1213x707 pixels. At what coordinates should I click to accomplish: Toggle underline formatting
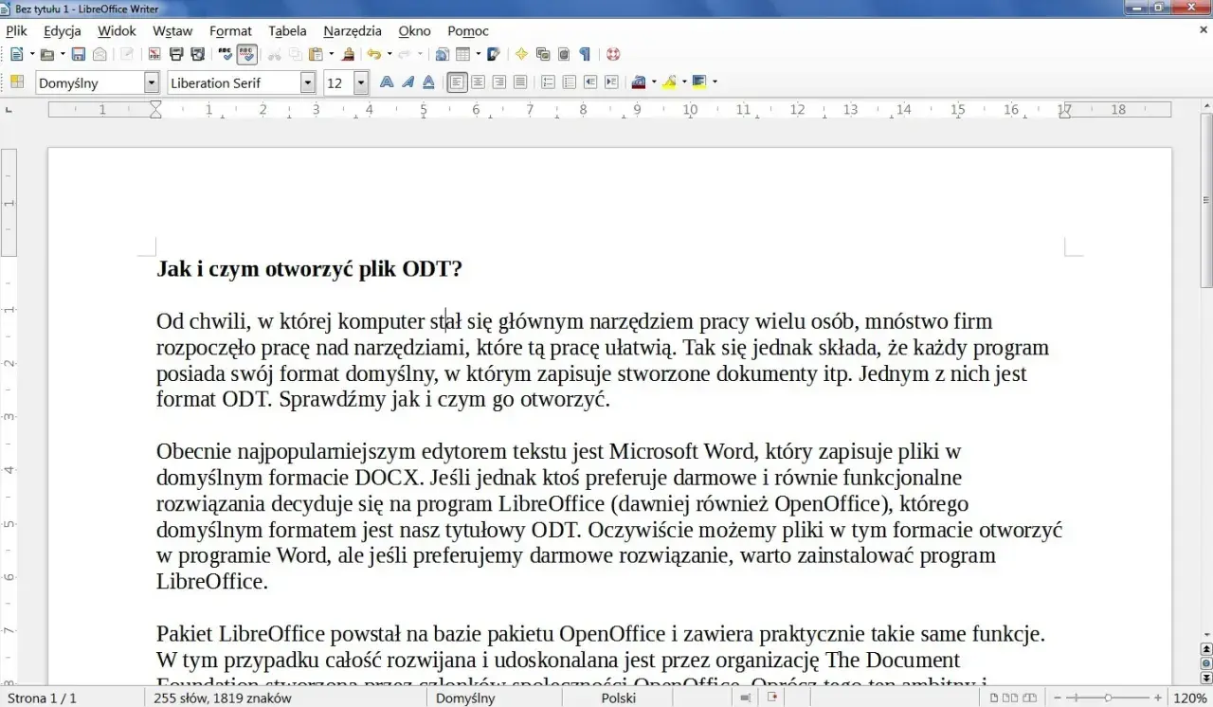click(x=428, y=82)
